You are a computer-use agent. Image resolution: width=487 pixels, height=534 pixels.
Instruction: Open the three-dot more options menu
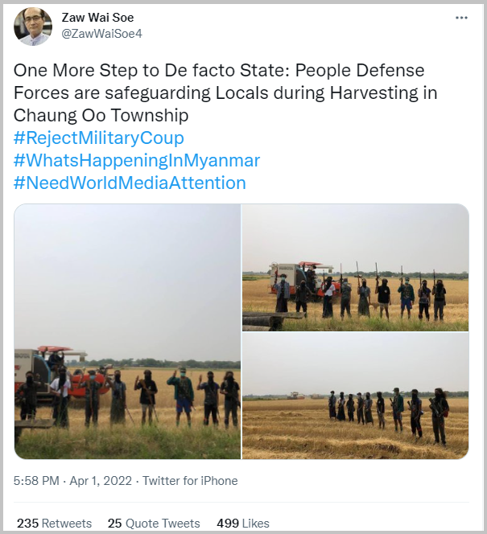tap(461, 18)
